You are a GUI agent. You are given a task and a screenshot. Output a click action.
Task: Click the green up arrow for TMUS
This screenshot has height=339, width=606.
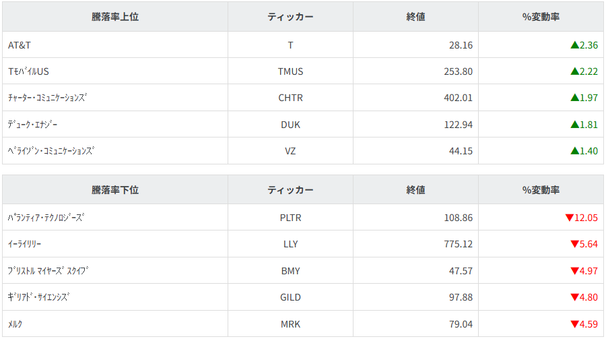pyautogui.click(x=574, y=71)
